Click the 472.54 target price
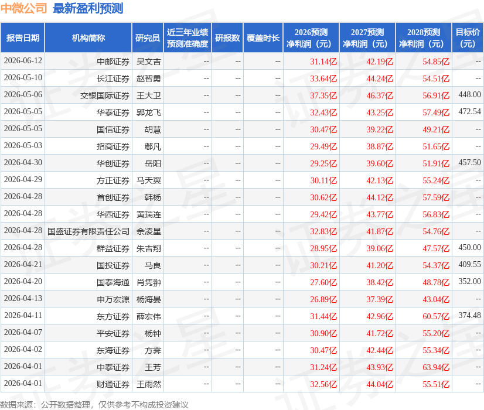The width and height of the screenshot is (484, 410). coord(469,112)
